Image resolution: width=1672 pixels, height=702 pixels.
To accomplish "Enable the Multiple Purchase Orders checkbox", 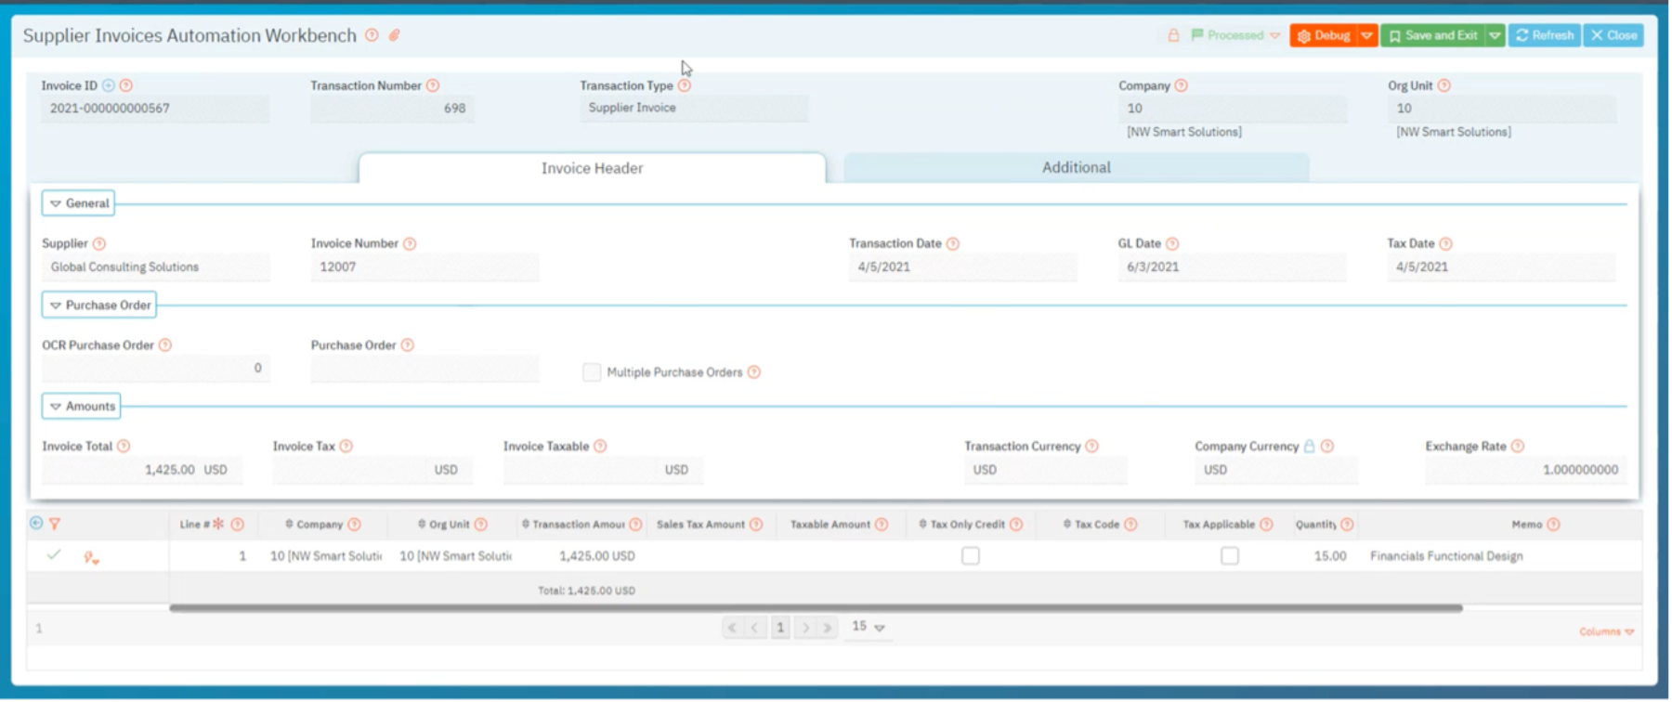I will coord(592,372).
